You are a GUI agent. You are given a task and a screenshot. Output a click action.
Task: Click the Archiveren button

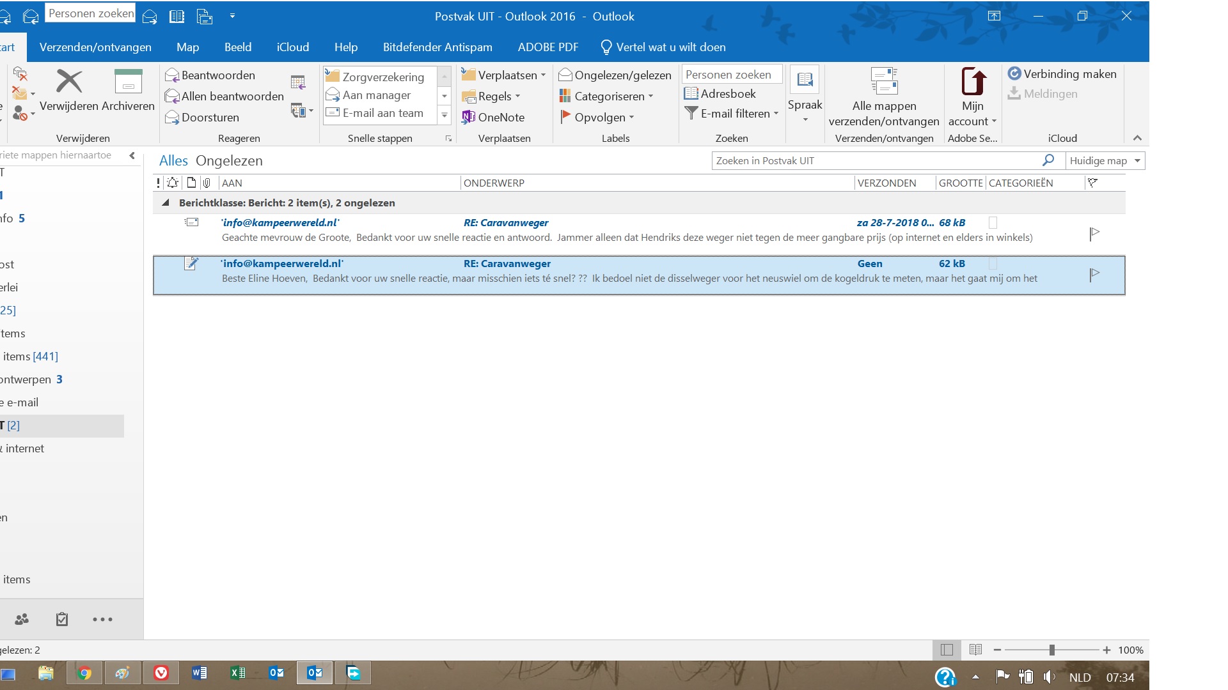coord(128,90)
